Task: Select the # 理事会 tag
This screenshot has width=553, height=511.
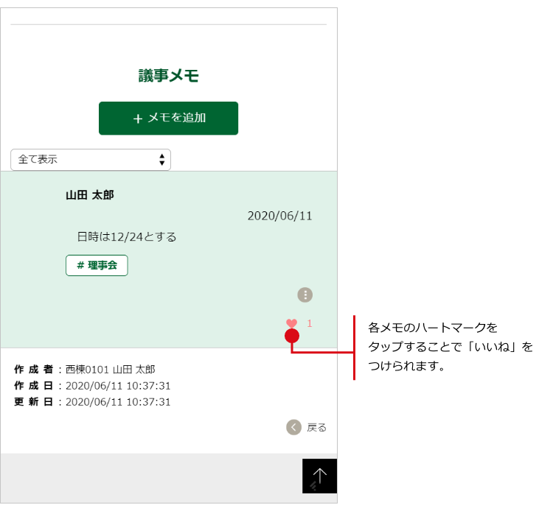Action: click(97, 265)
